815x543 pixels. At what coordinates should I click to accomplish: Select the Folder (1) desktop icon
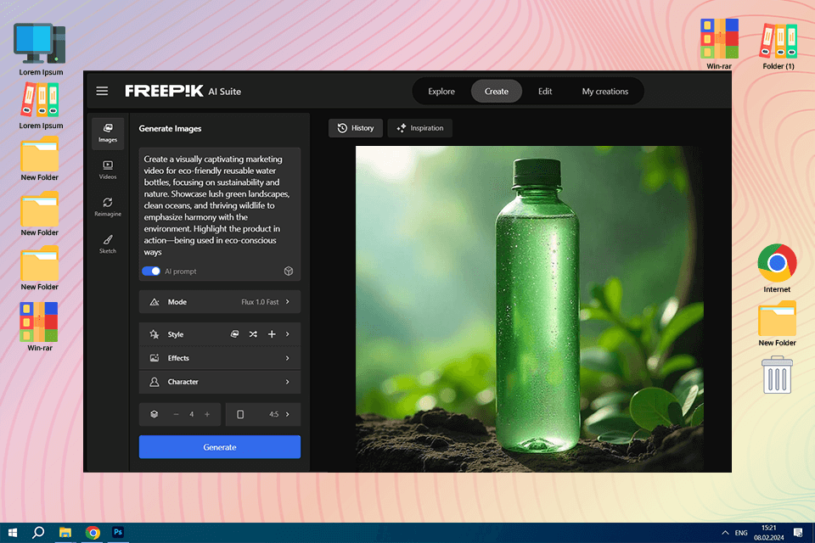pyautogui.click(x=778, y=46)
